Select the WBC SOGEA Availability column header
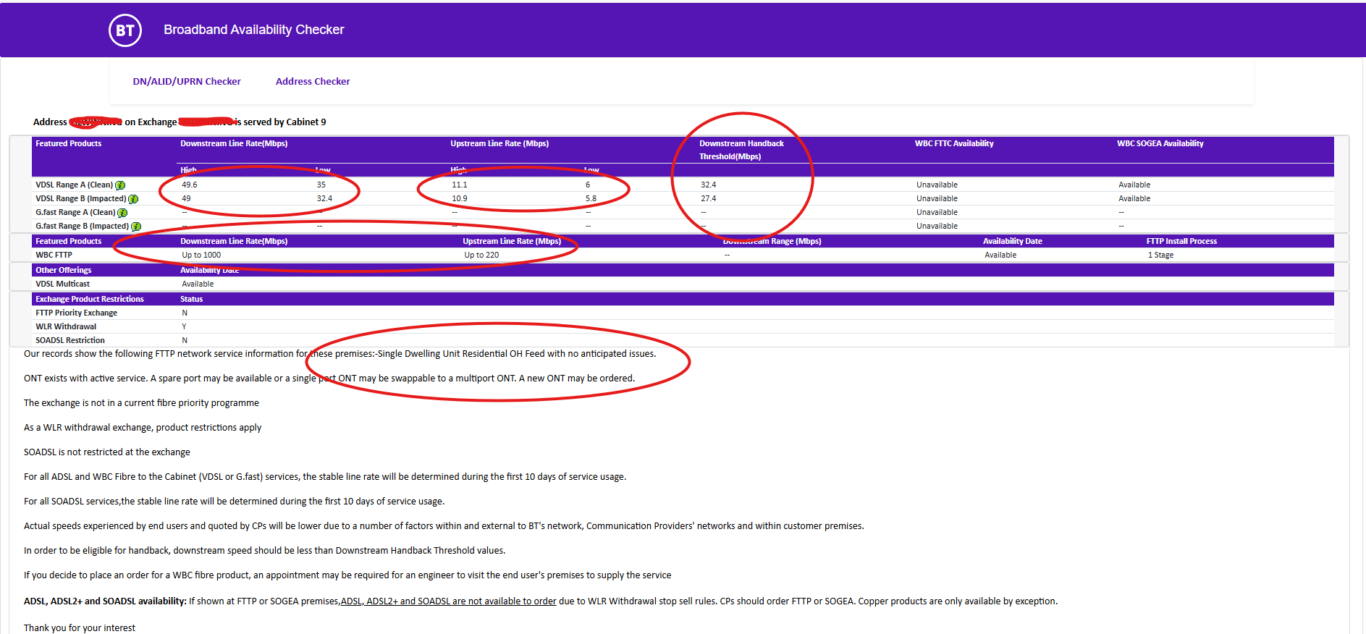Viewport: 1366px width, 634px height. pyautogui.click(x=1159, y=144)
